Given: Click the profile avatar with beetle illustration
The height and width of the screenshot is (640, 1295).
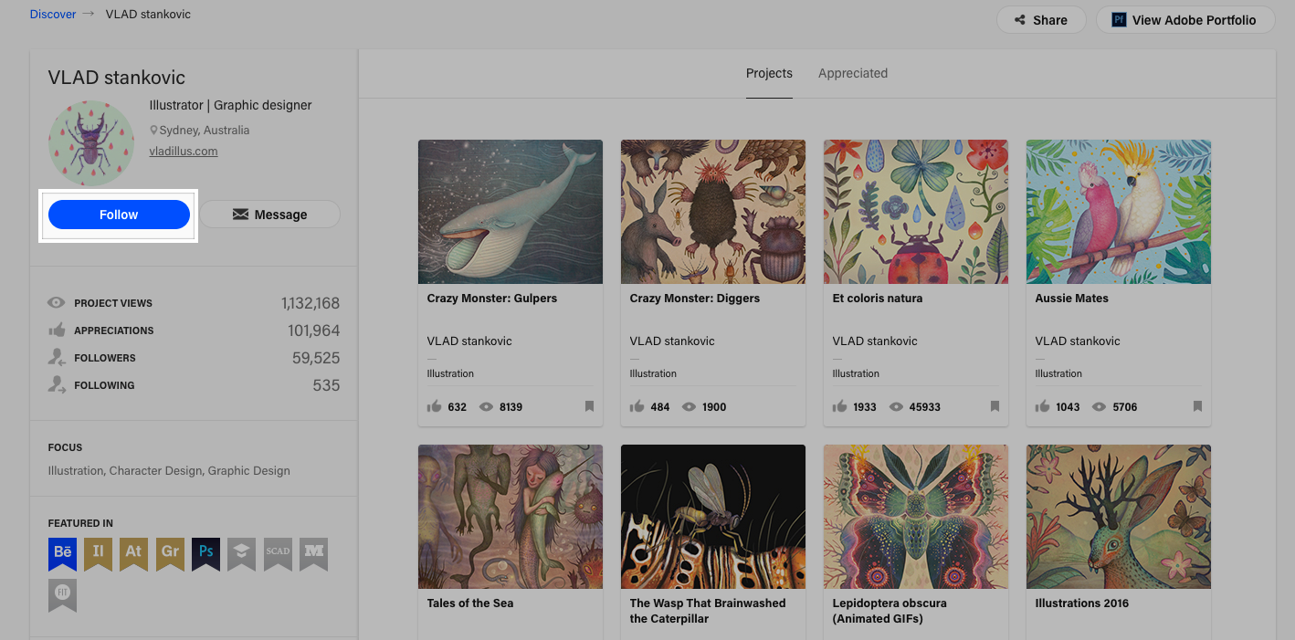Looking at the screenshot, I should 91,143.
